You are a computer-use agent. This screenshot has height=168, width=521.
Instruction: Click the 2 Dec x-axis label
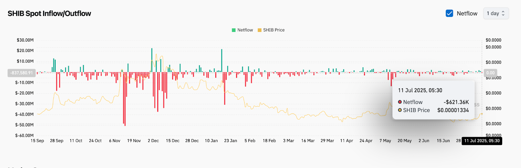click(x=153, y=141)
